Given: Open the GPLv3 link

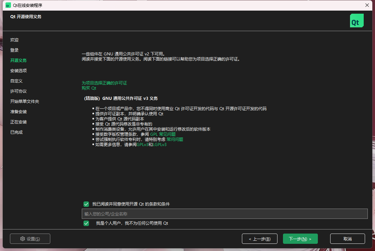Looking at the screenshot, I should [x=142, y=145].
